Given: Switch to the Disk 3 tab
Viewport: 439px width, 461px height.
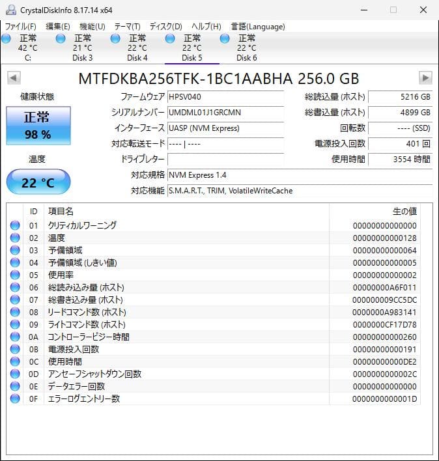Looking at the screenshot, I should (x=82, y=48).
